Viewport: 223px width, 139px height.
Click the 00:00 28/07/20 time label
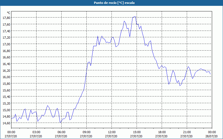coord(212,134)
